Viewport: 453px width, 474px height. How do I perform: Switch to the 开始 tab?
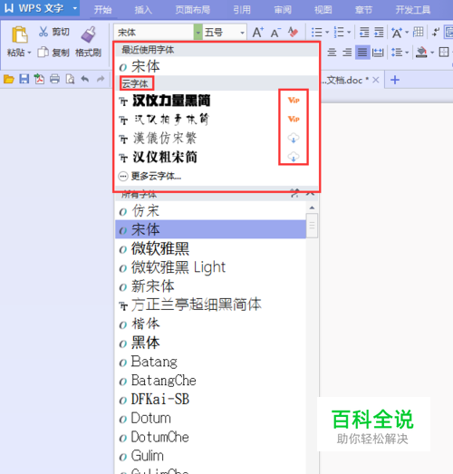pyautogui.click(x=102, y=10)
